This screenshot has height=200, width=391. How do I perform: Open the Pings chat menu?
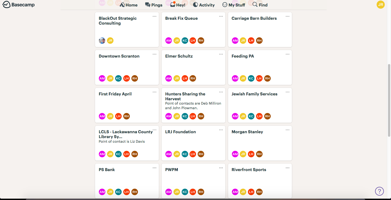154,5
